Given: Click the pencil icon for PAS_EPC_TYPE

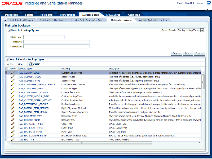Looking at the screenshot, I should point(13,139).
